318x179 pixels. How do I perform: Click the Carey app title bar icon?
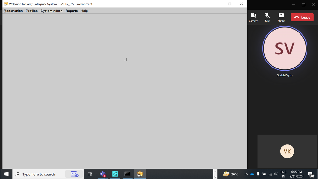pos(6,4)
